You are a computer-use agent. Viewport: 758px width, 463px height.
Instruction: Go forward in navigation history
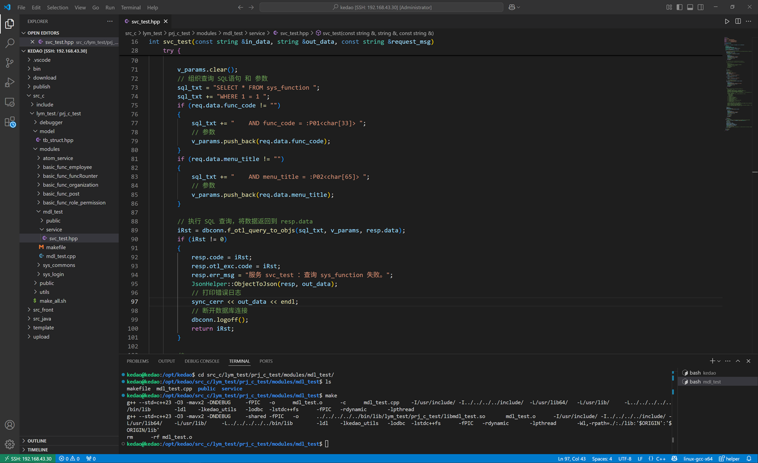coord(251,7)
